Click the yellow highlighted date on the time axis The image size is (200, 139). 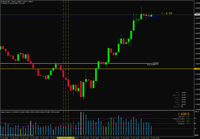pos(66,138)
